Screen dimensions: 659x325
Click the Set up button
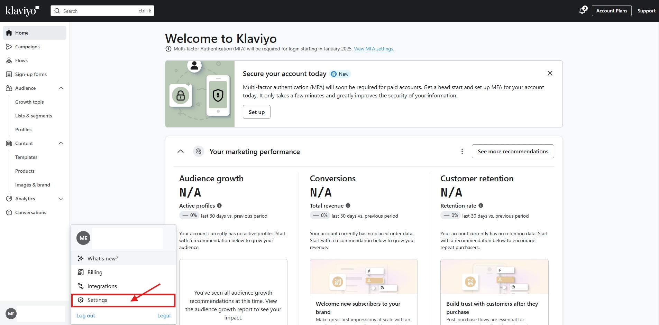click(257, 112)
